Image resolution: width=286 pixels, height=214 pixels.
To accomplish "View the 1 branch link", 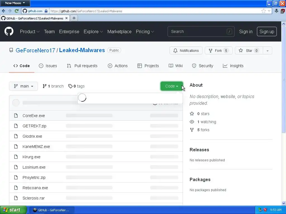I will coord(53,86).
